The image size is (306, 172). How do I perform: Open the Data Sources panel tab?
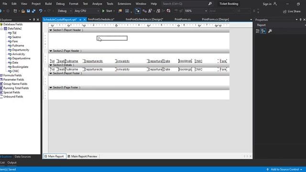click(22, 157)
